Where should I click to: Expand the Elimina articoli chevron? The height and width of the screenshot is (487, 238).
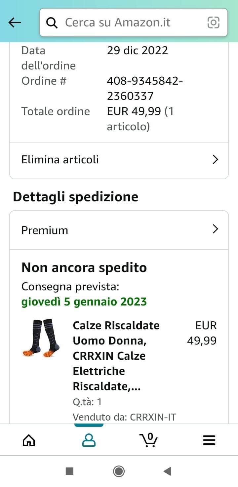point(215,160)
